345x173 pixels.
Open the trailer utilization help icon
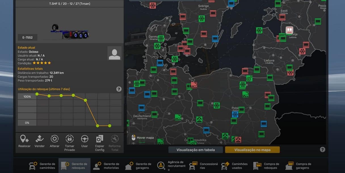tap(119, 89)
